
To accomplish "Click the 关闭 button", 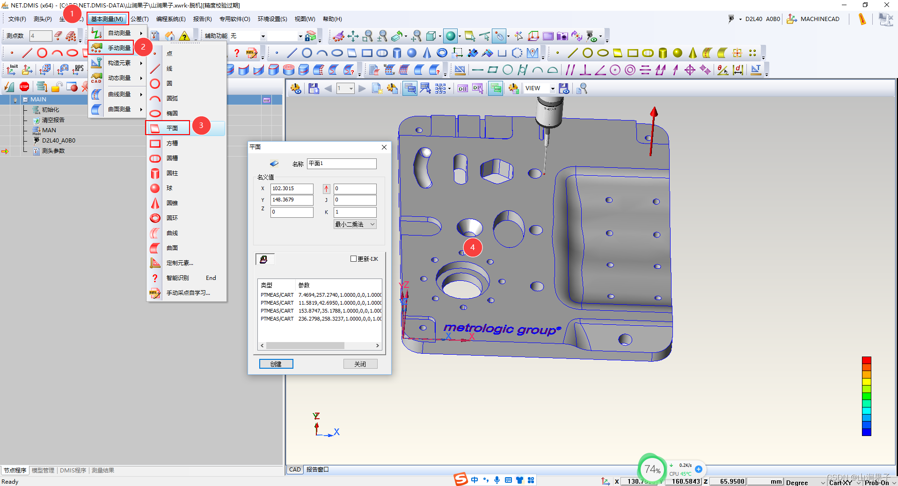I will (360, 364).
